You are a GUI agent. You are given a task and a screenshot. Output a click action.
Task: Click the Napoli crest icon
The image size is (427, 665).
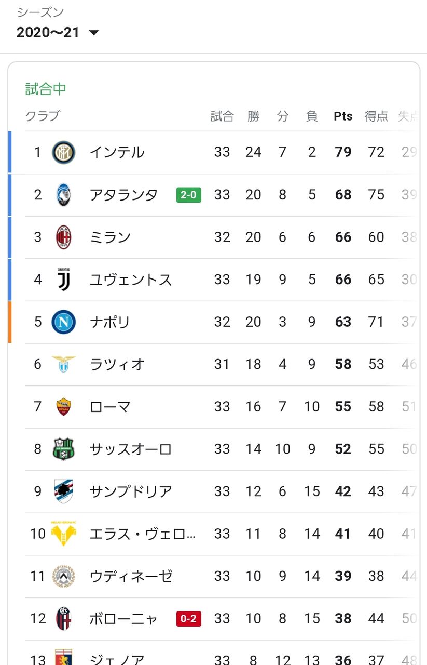pos(64,322)
